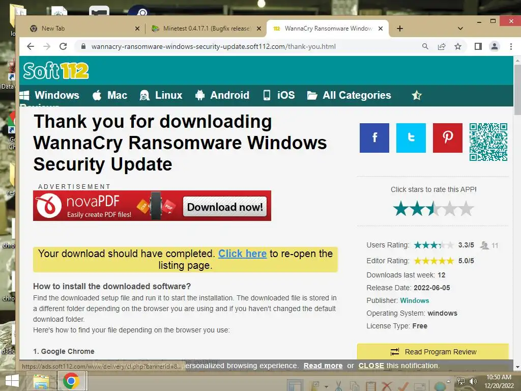This screenshot has height=391, width=521.
Task: Open Chrome three-dot menu
Action: pyautogui.click(x=511, y=46)
